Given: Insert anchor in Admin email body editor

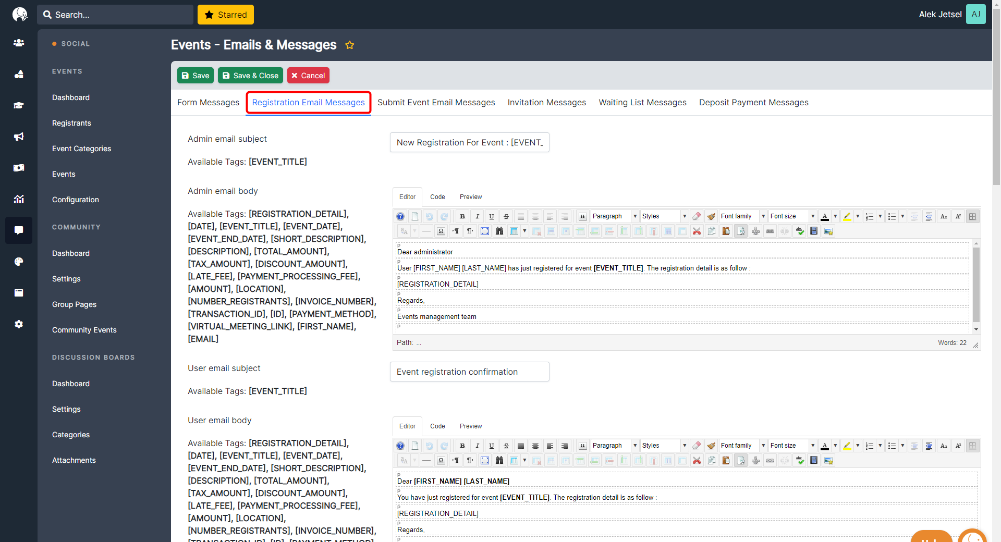Looking at the screenshot, I should [755, 231].
